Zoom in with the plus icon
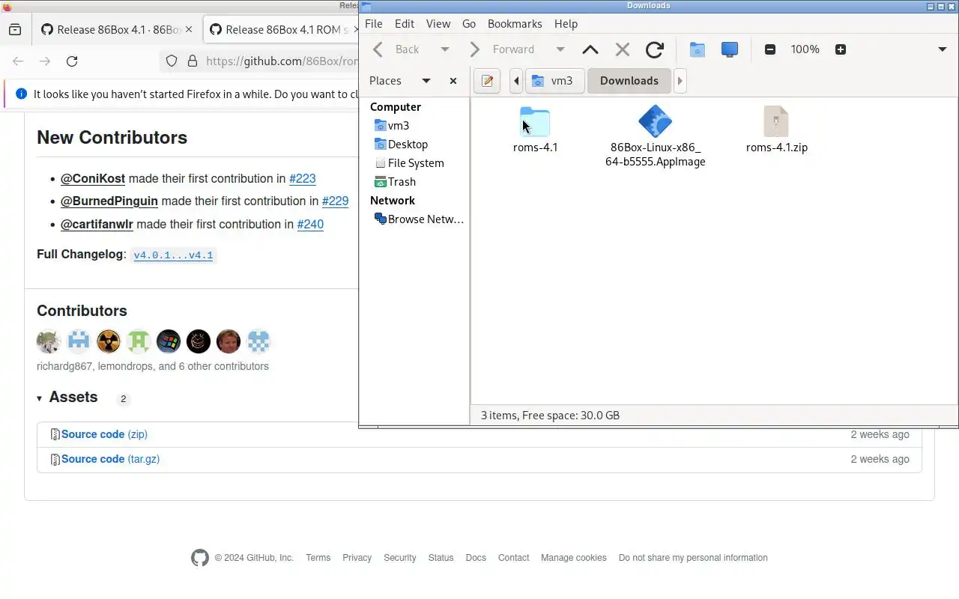The image size is (959, 599). click(841, 49)
